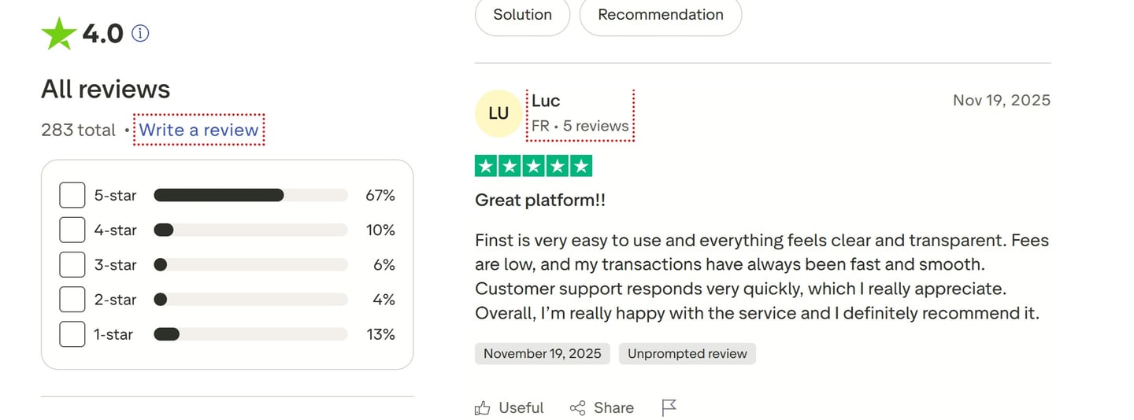Select the 2-star filter checkbox
The height and width of the screenshot is (420, 1134).
pos(72,300)
